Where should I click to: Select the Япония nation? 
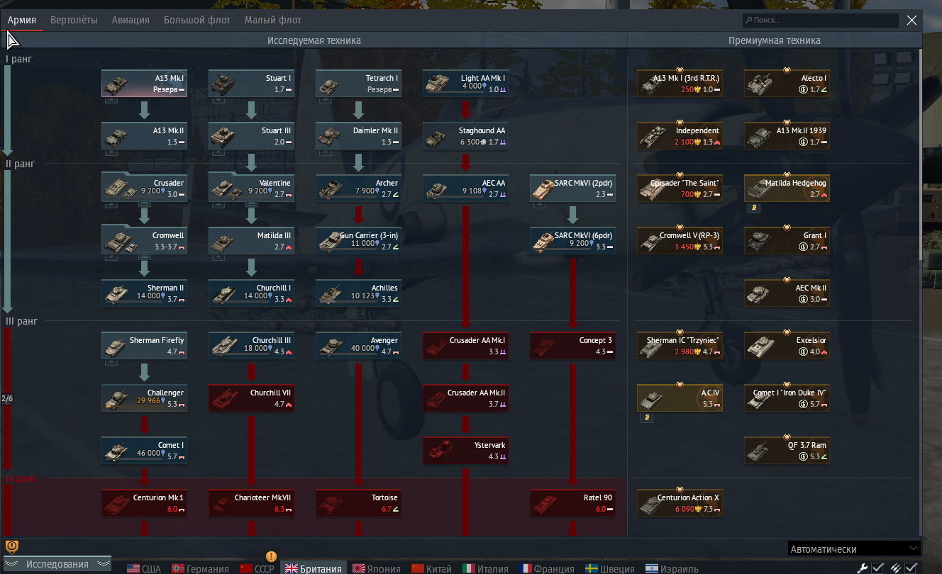click(x=377, y=568)
